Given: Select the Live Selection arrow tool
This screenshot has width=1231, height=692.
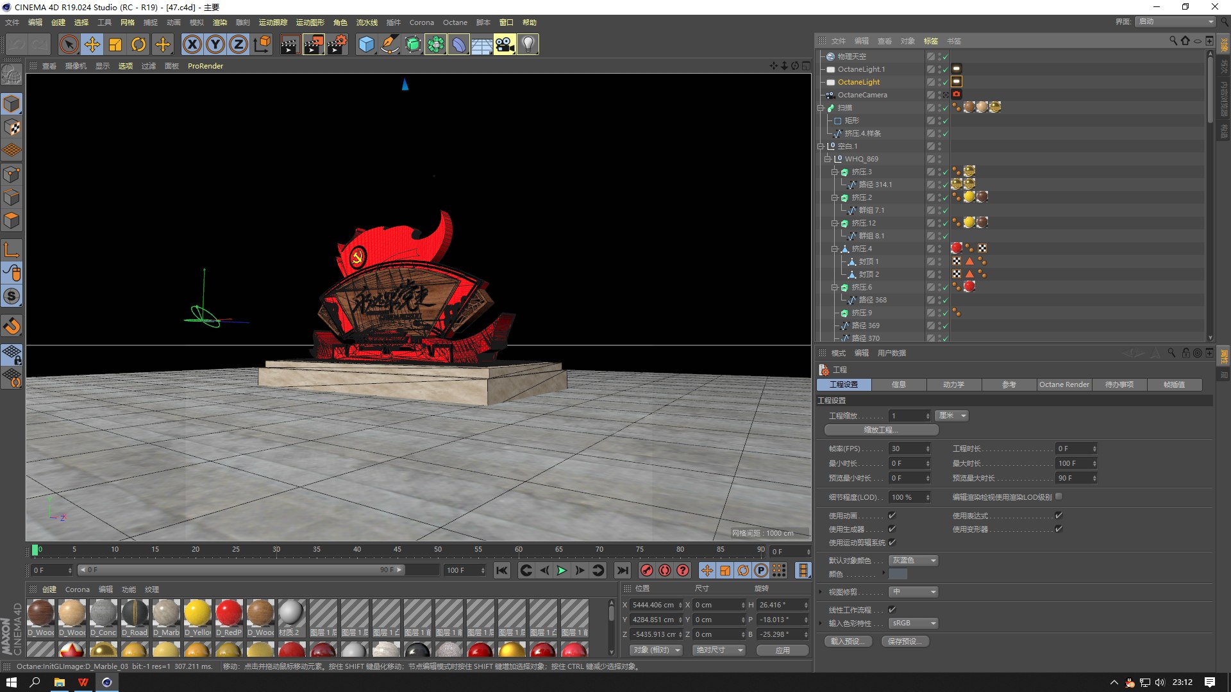Looking at the screenshot, I should coord(69,45).
